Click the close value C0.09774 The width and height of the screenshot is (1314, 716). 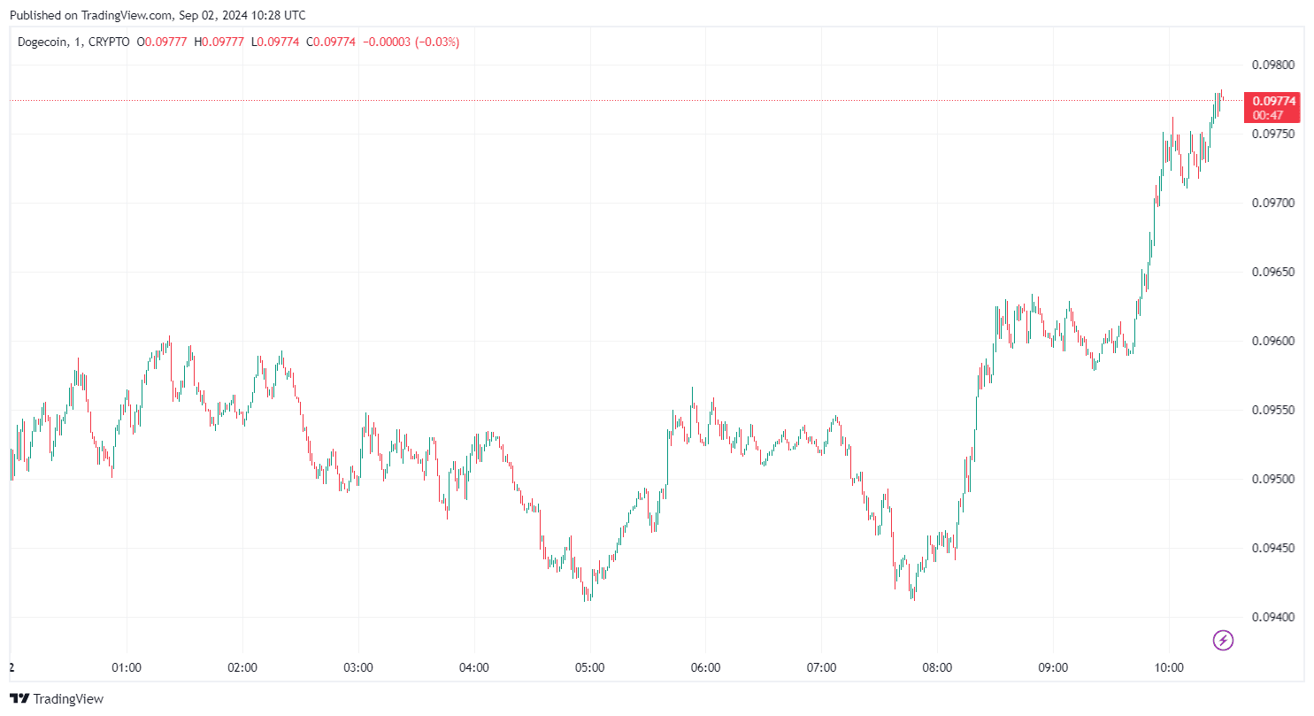pos(331,42)
